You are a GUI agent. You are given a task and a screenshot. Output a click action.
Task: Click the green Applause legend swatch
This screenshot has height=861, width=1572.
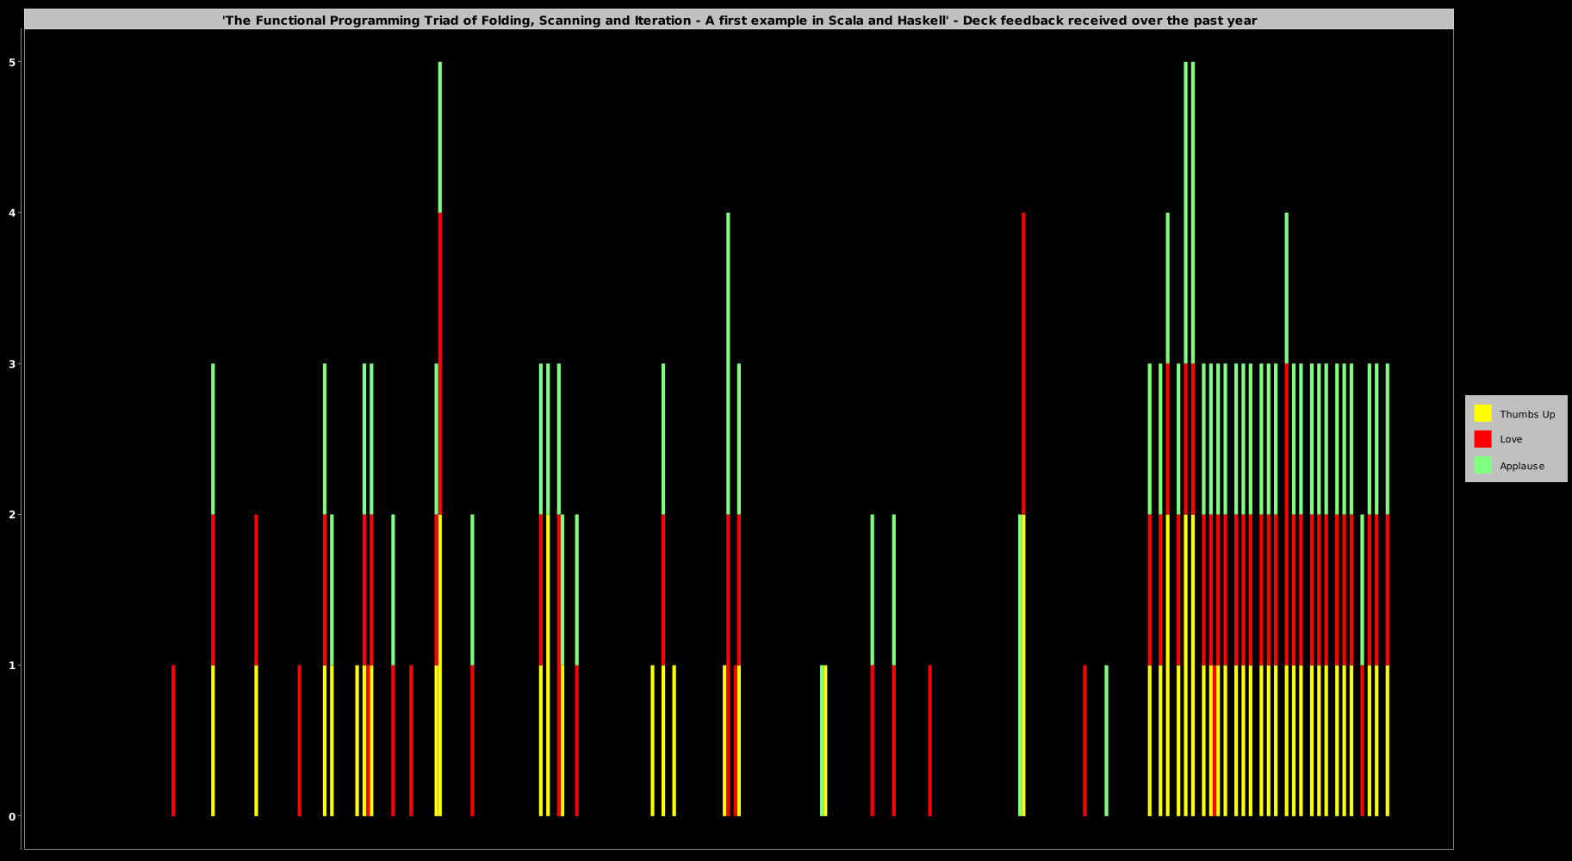[1482, 465]
